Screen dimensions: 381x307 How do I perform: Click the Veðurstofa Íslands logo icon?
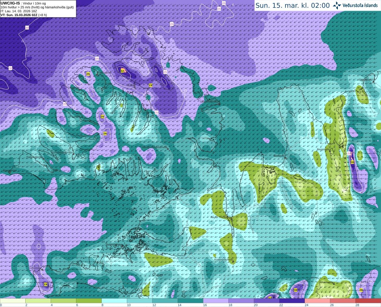337,5
